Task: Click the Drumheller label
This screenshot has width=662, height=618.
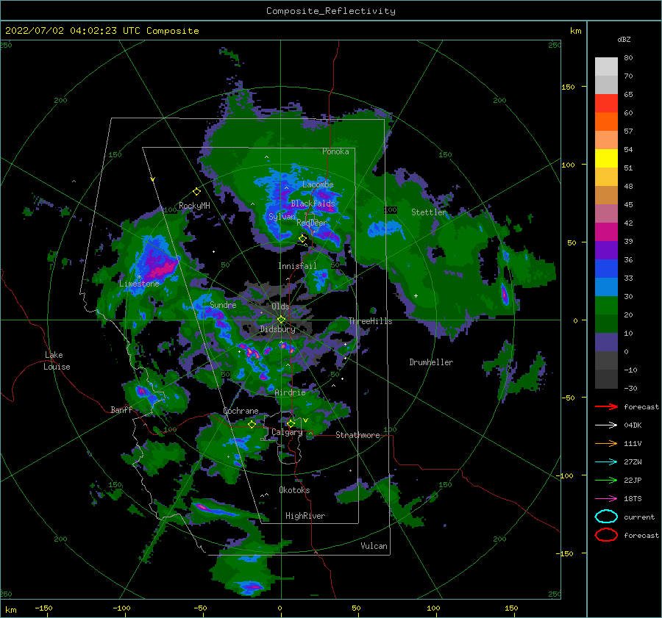Action: click(431, 362)
